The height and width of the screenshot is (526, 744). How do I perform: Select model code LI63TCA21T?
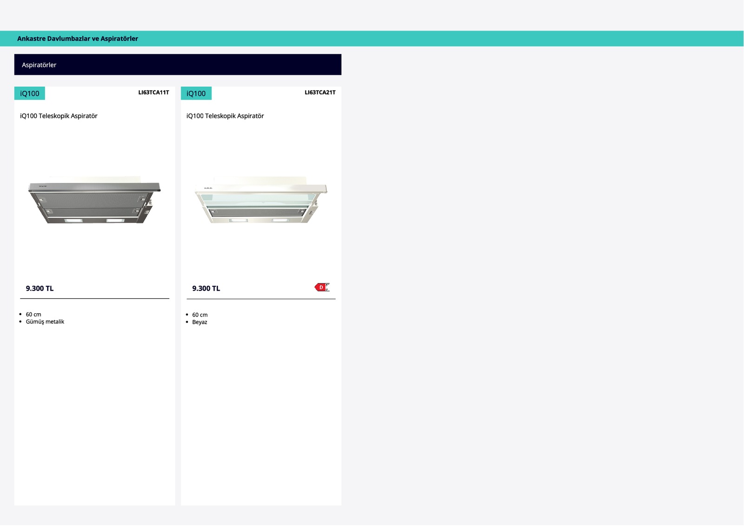[x=320, y=92]
